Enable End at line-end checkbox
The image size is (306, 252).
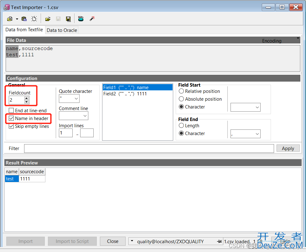coord(11,110)
